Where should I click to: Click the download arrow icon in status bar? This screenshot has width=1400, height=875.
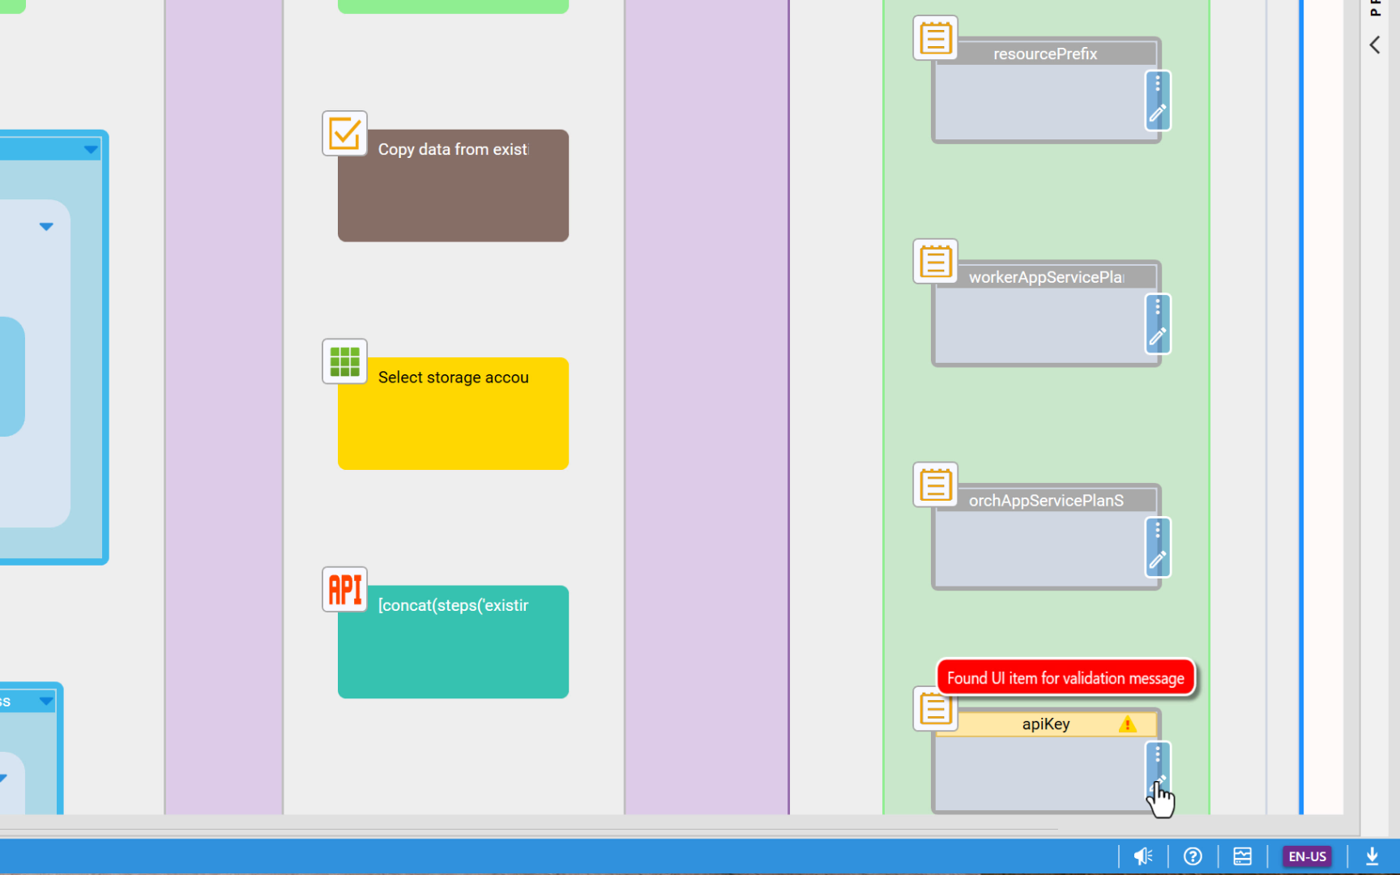tap(1372, 856)
